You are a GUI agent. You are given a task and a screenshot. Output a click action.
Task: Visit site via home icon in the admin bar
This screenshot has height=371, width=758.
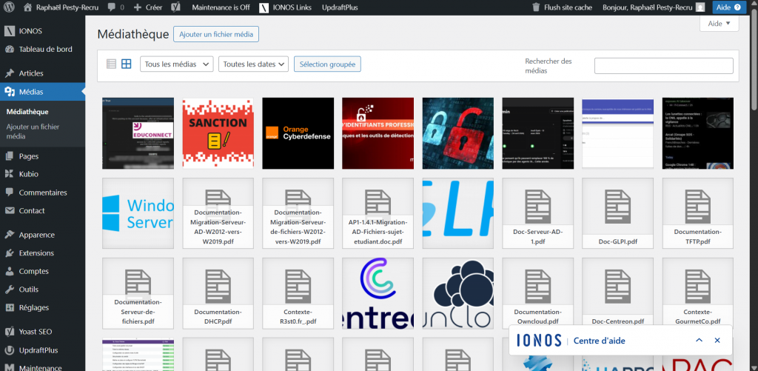tap(28, 7)
